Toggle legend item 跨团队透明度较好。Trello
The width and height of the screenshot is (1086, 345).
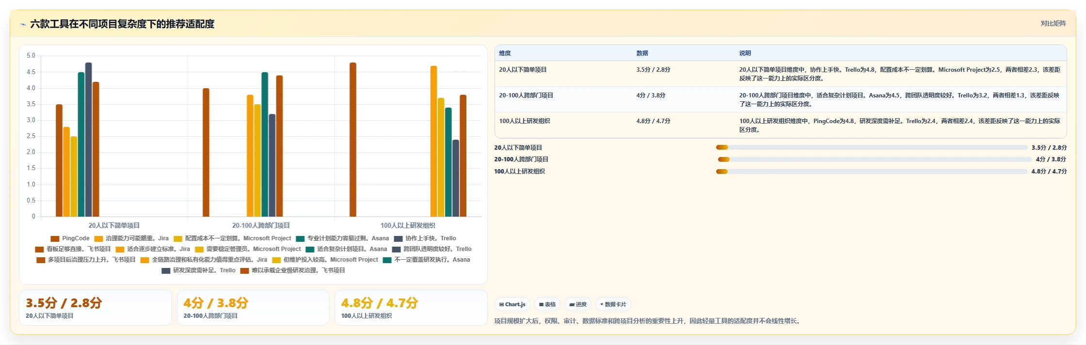point(431,249)
